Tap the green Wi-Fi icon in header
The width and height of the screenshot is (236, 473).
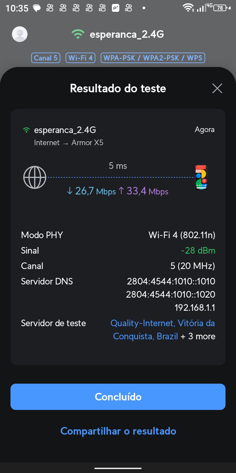pos(78,34)
